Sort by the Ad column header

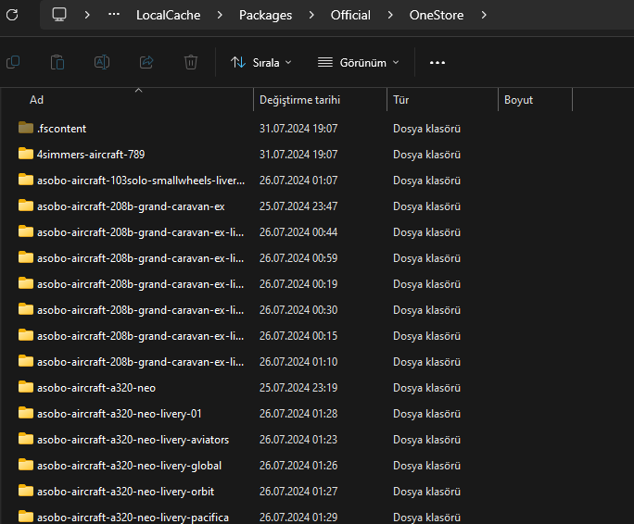pos(36,100)
